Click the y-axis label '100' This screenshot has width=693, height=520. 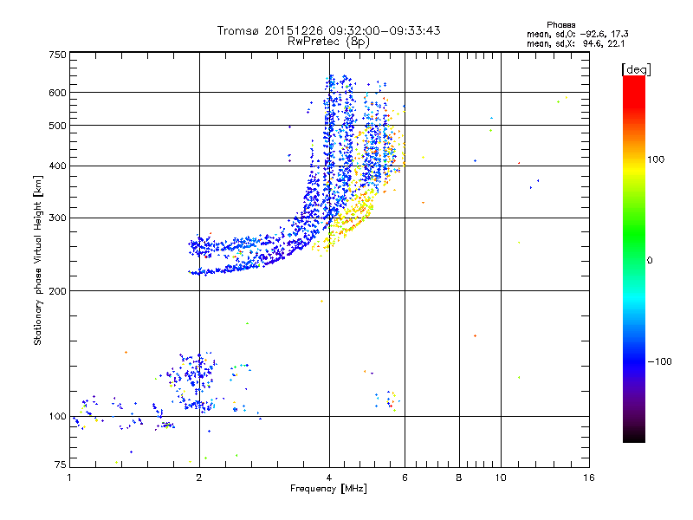tap(57, 417)
